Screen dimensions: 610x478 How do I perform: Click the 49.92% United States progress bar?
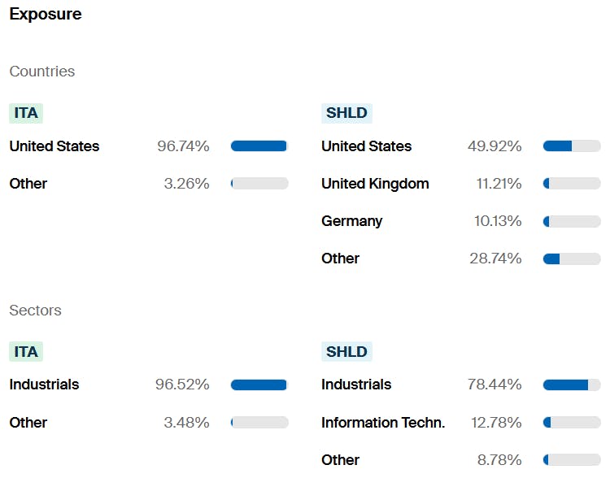[572, 146]
